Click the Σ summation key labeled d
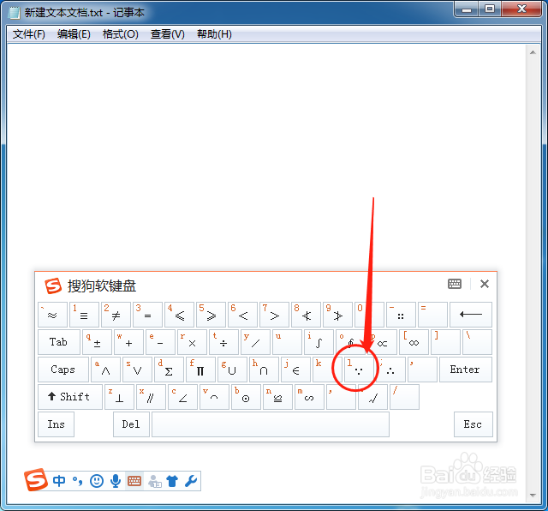This screenshot has height=511, width=548. point(169,370)
